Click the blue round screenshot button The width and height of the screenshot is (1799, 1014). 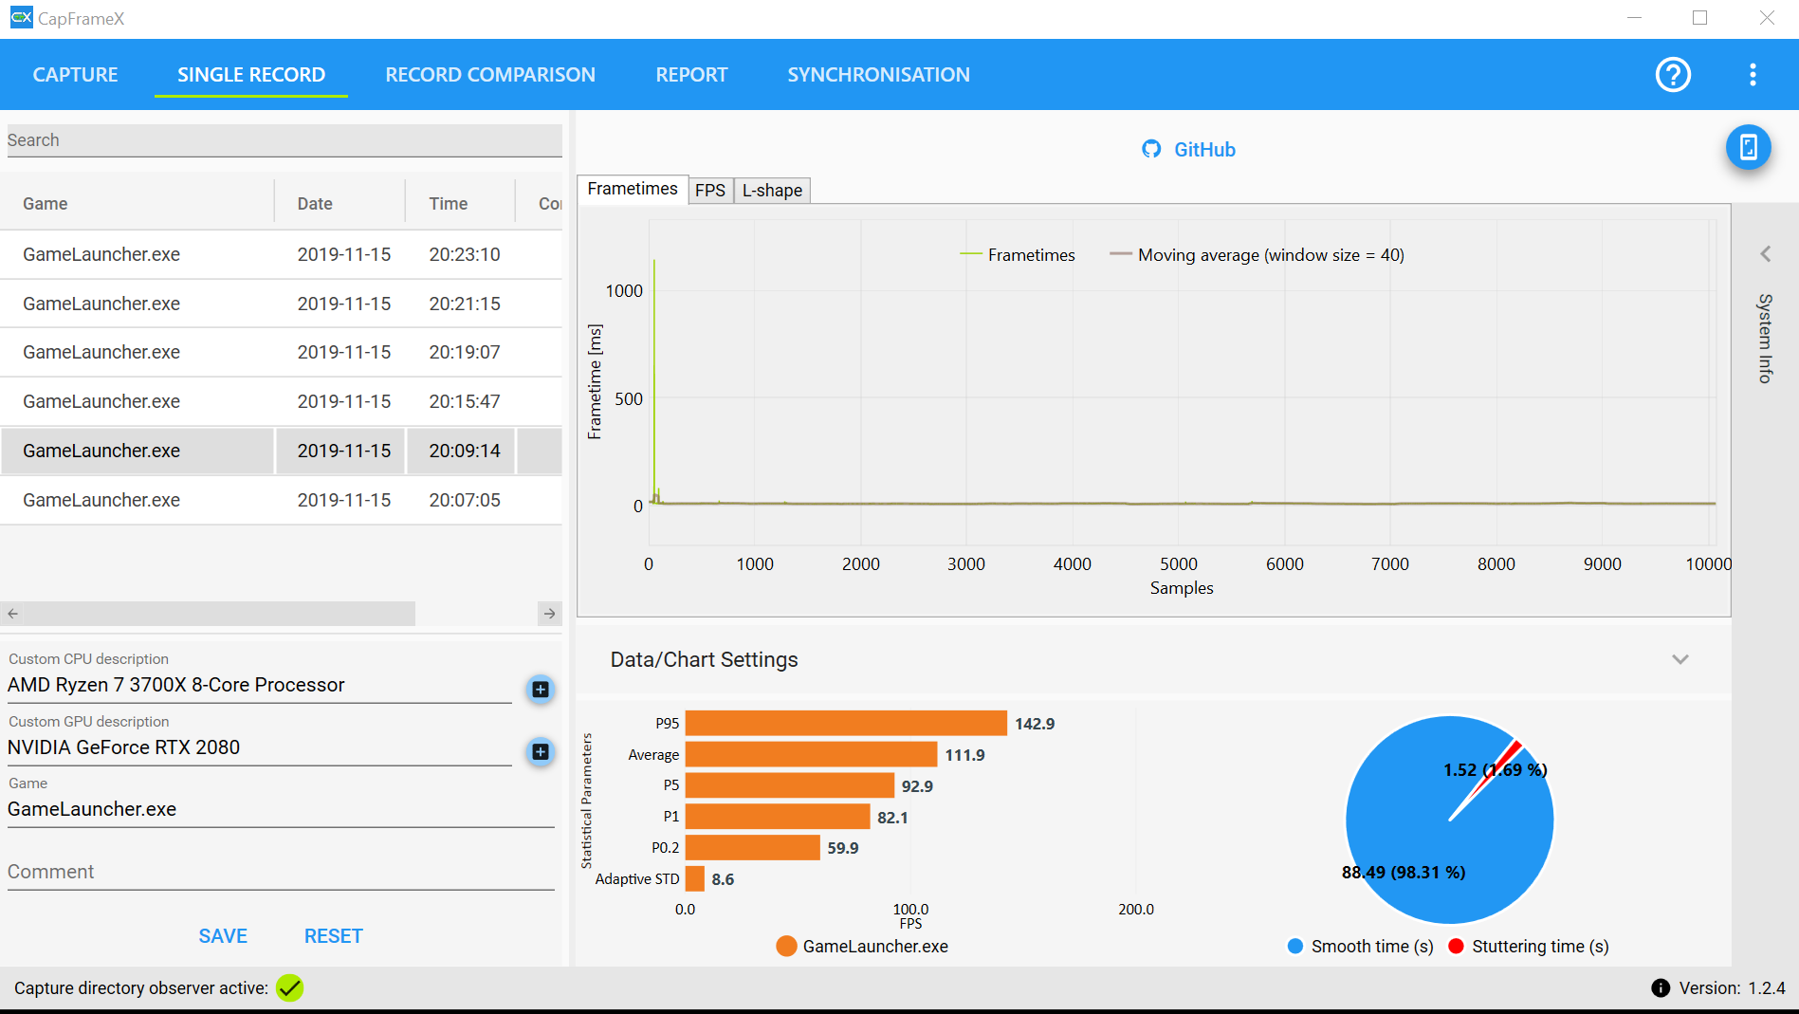pos(1748,148)
